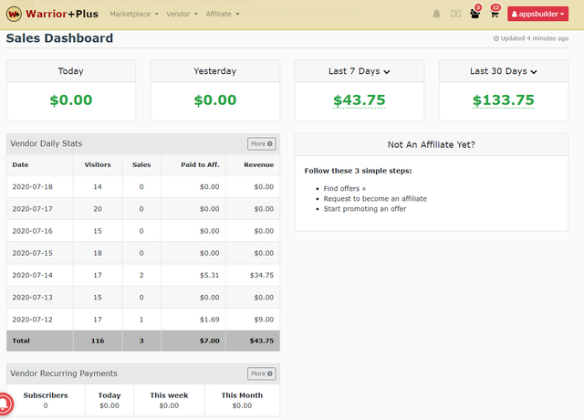Click the clock icon beside Updated

(x=496, y=38)
